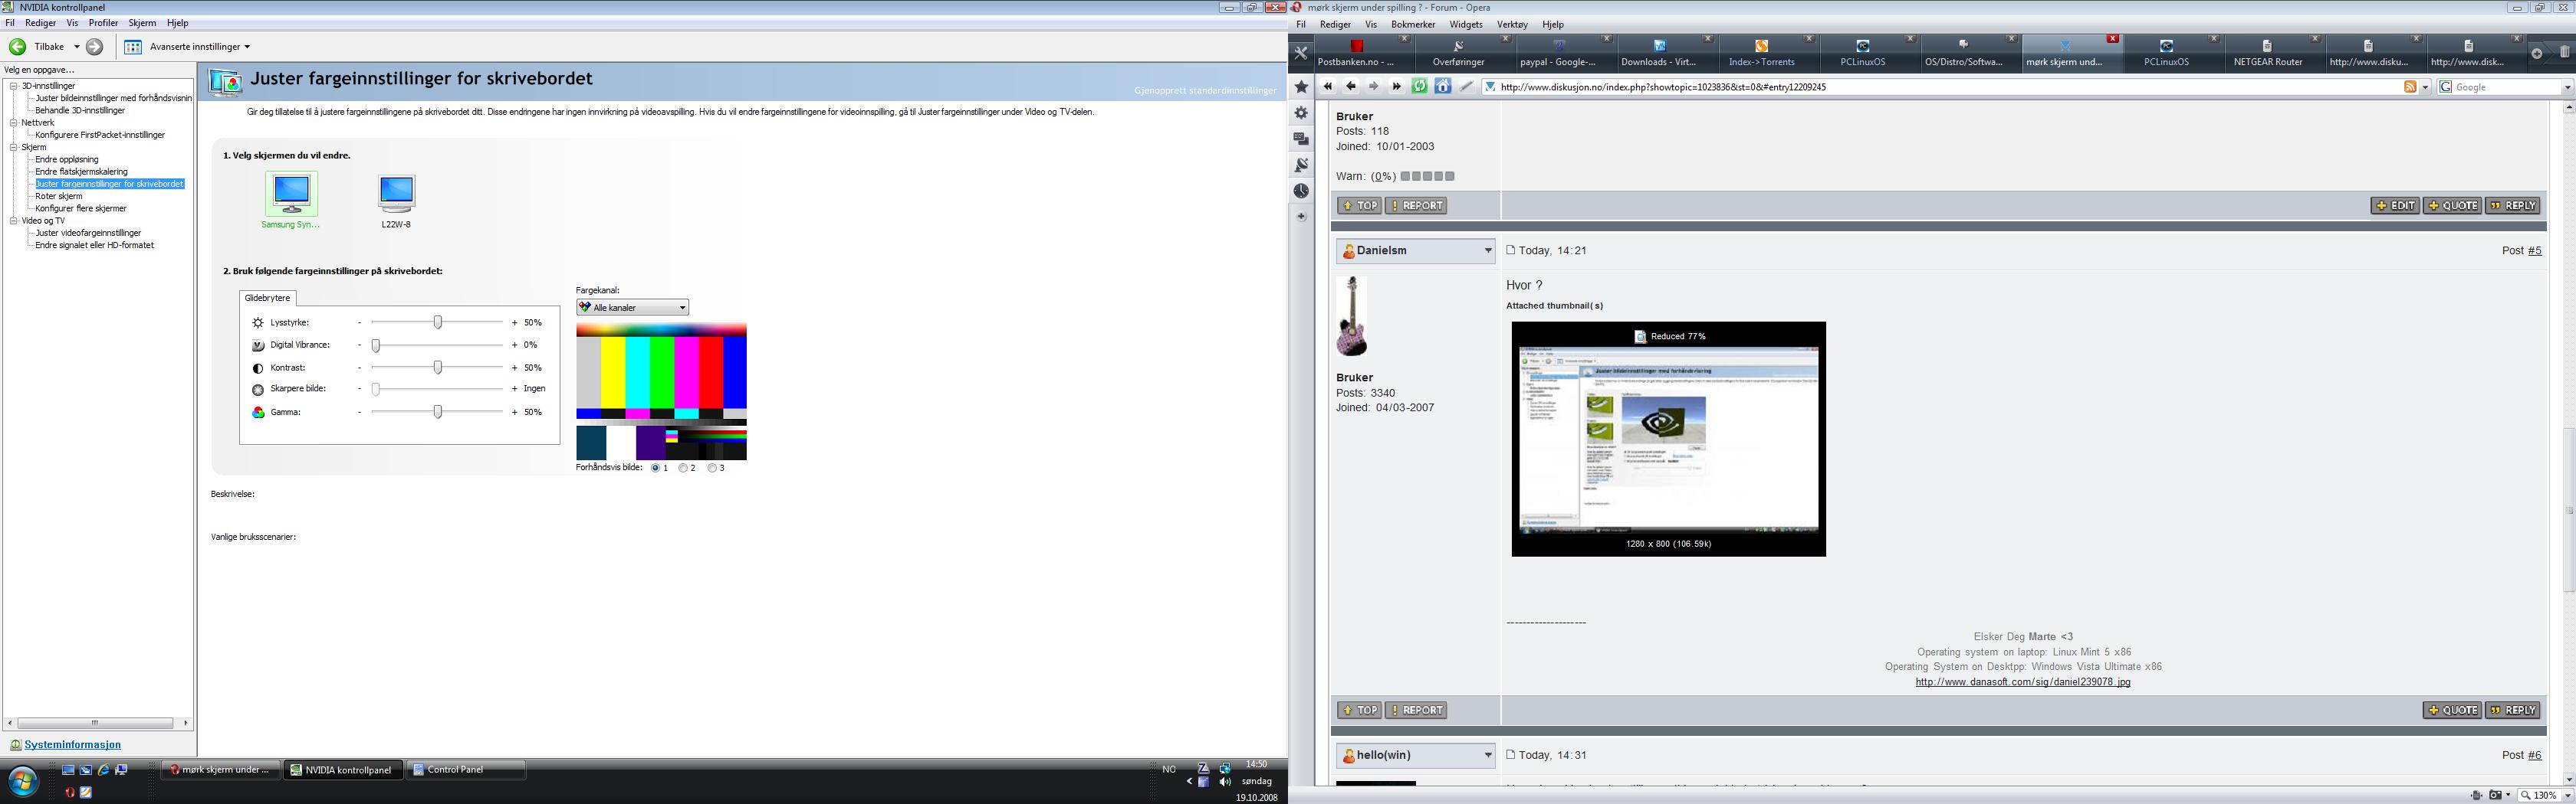This screenshot has height=804, width=2576.
Task: Open the Avanserte innstillinger view dropdown
Action: tap(247, 47)
